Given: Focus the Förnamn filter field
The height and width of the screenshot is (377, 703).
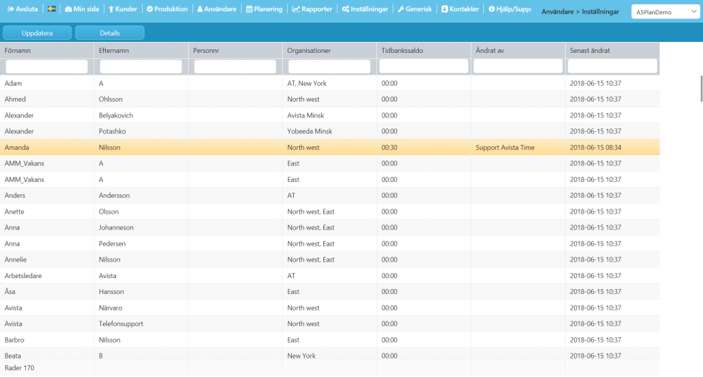Looking at the screenshot, I should (47, 67).
